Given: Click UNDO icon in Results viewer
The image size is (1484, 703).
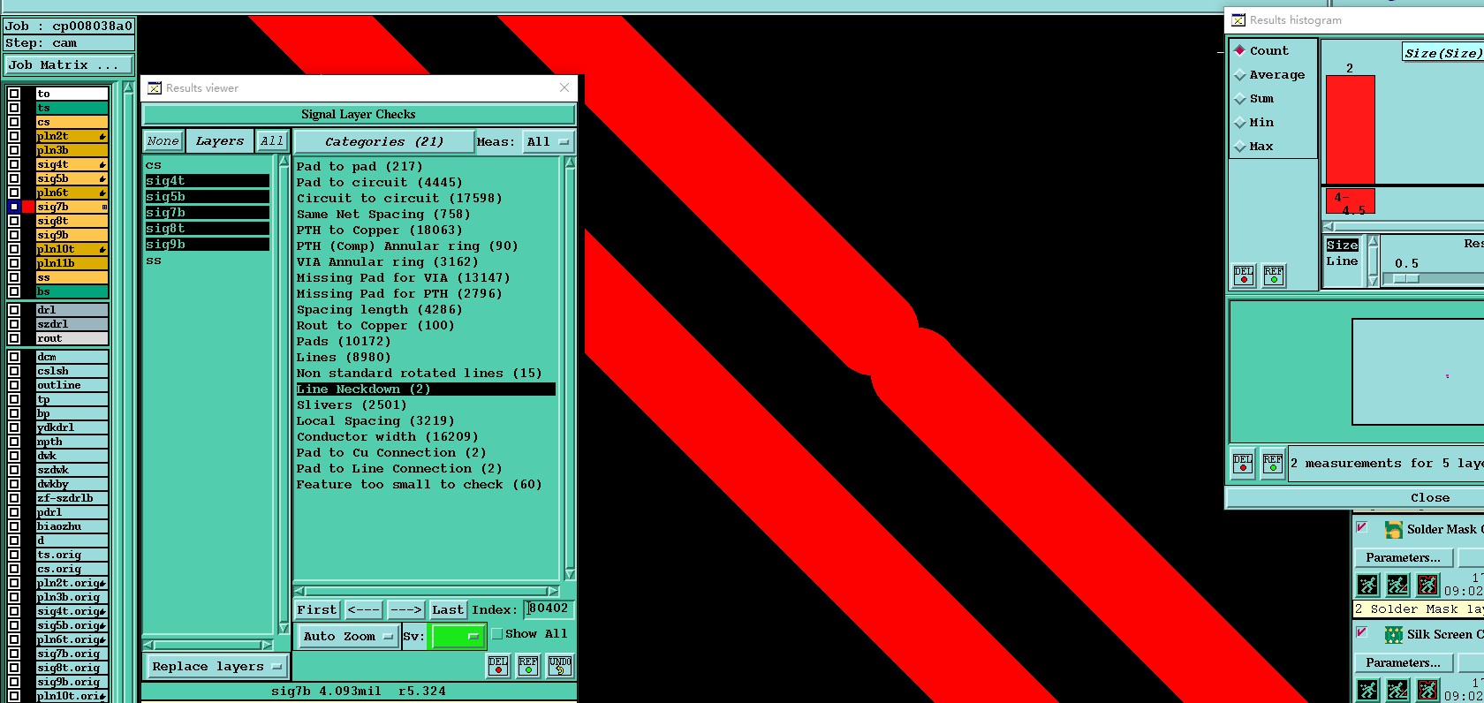Looking at the screenshot, I should coord(560,666).
